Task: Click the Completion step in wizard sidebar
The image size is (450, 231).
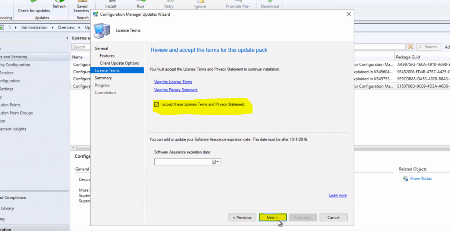Action: pos(105,92)
